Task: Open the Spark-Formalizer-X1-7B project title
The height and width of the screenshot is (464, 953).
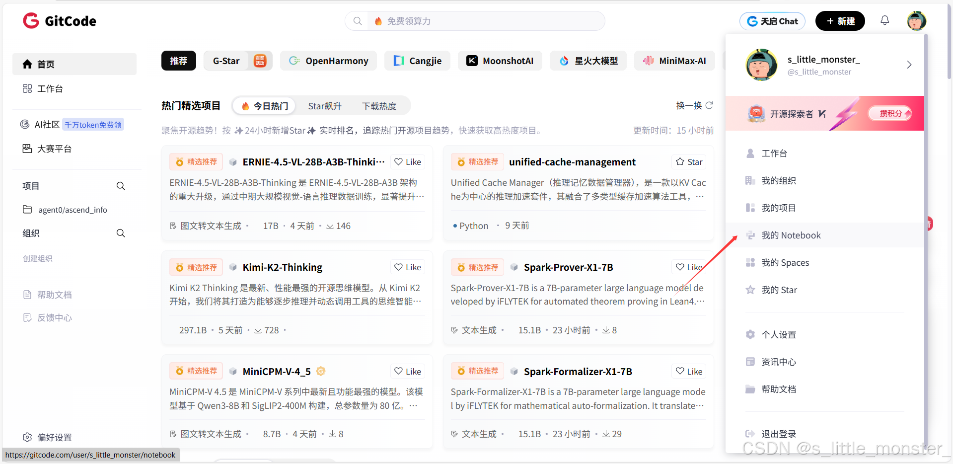Action: pyautogui.click(x=578, y=371)
